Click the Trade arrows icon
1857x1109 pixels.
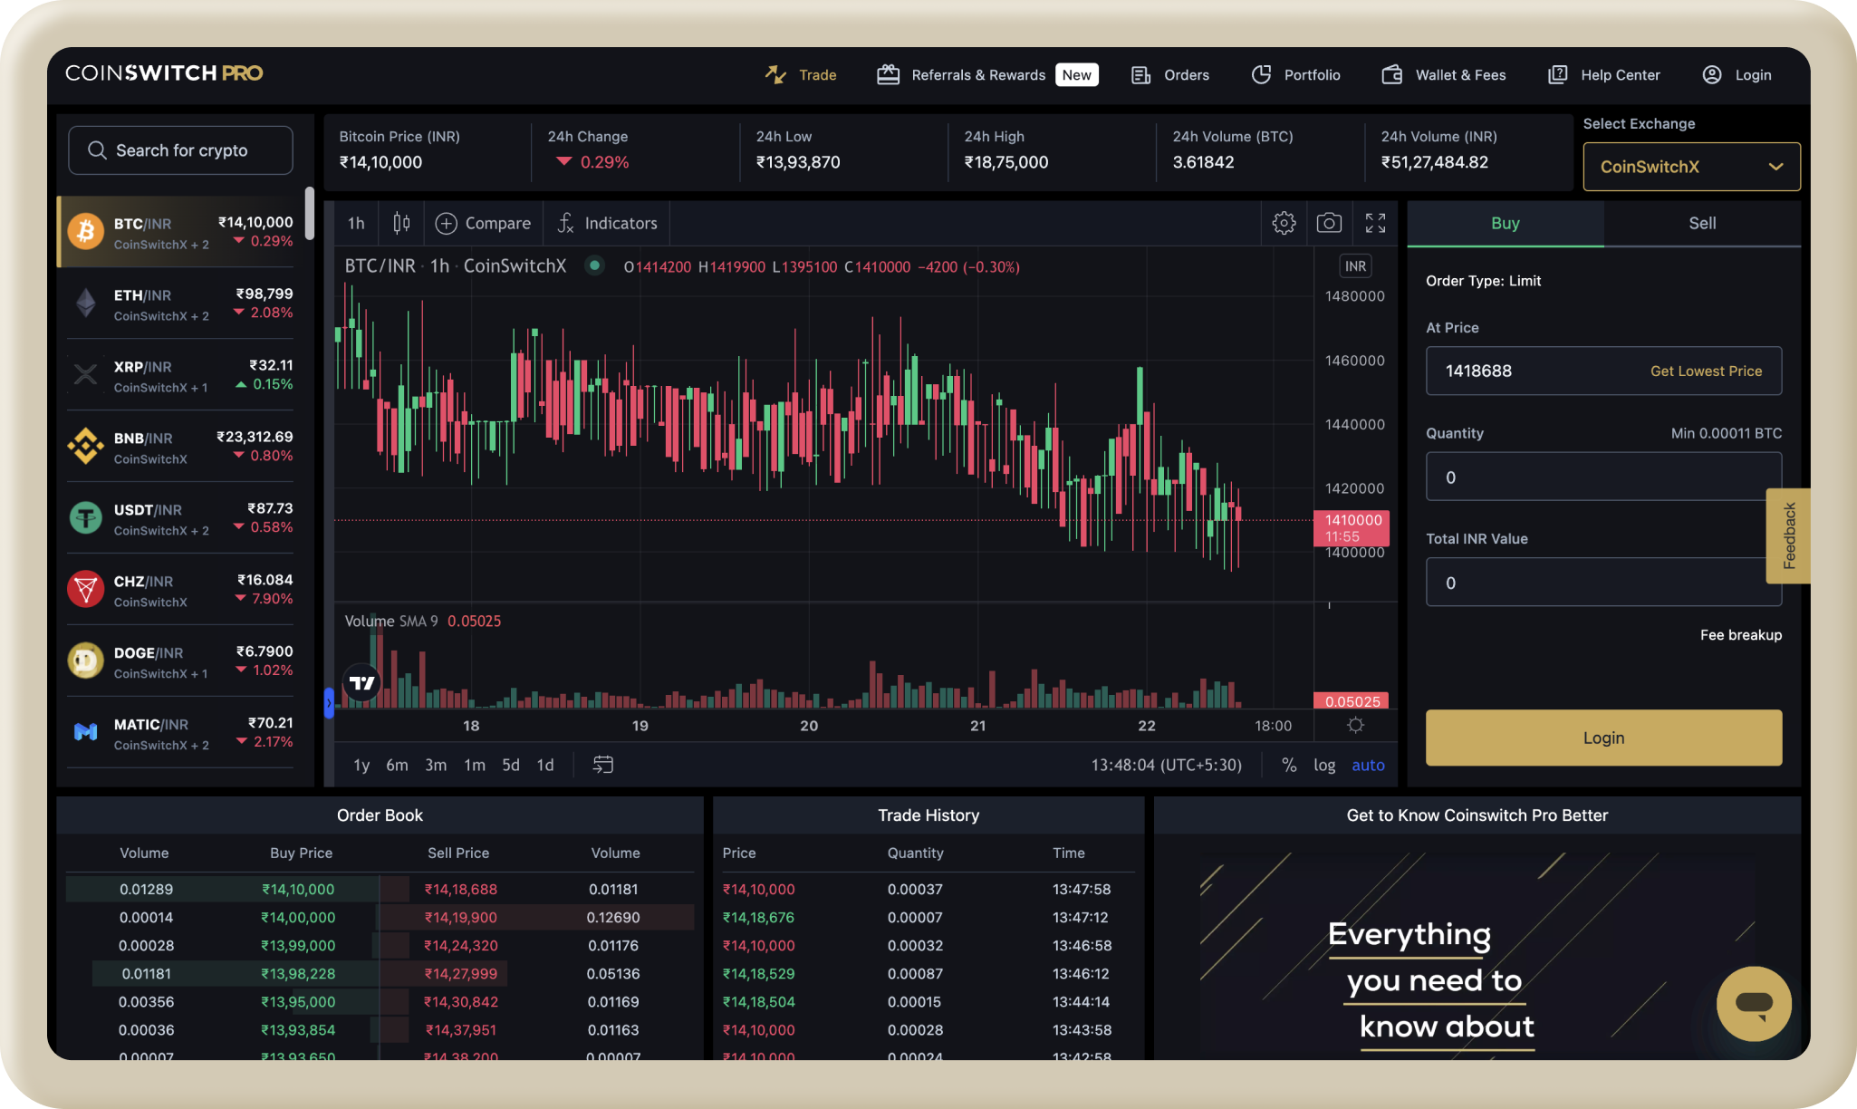click(x=775, y=74)
